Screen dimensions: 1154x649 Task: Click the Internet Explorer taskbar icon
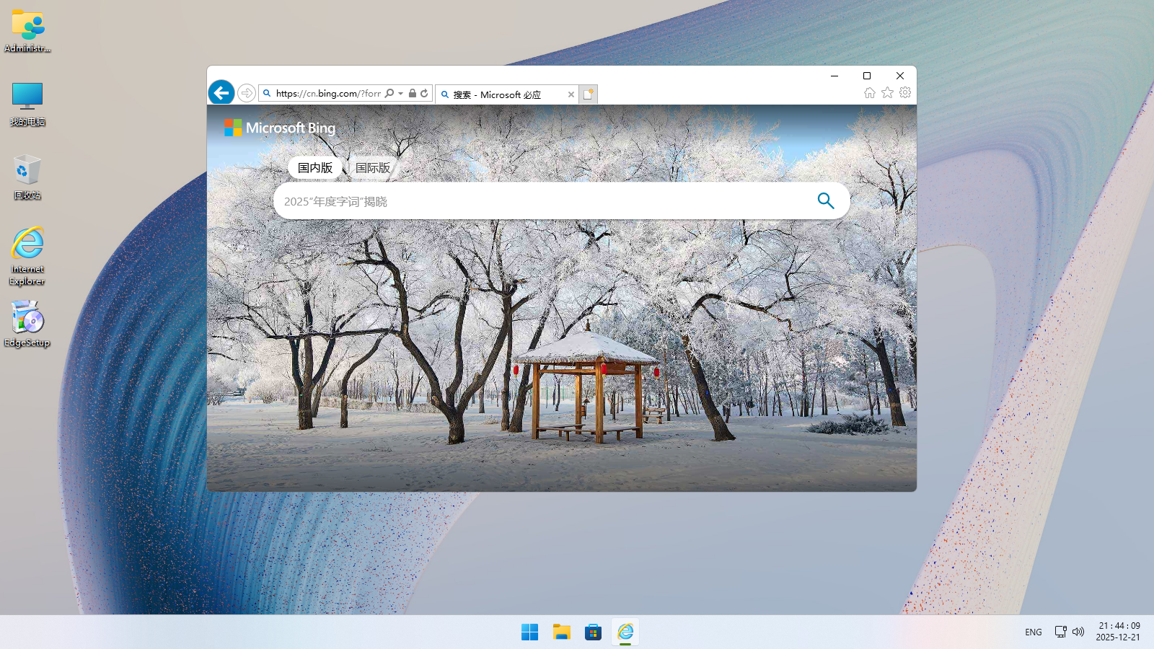tap(625, 632)
